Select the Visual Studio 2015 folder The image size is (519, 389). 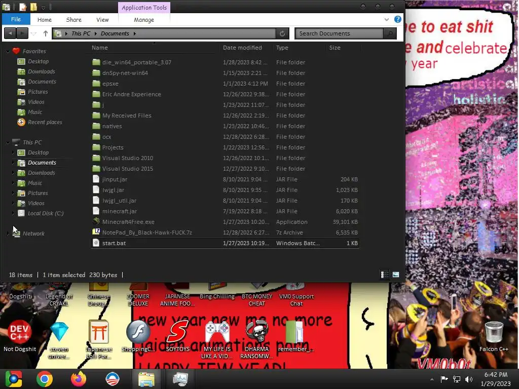coord(127,169)
